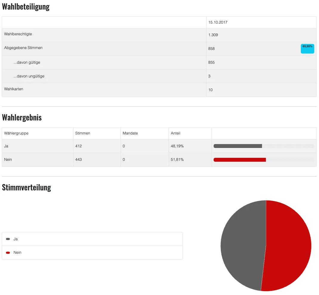Click the Anteil column header
This screenshot has height=295, width=319.
click(175, 133)
